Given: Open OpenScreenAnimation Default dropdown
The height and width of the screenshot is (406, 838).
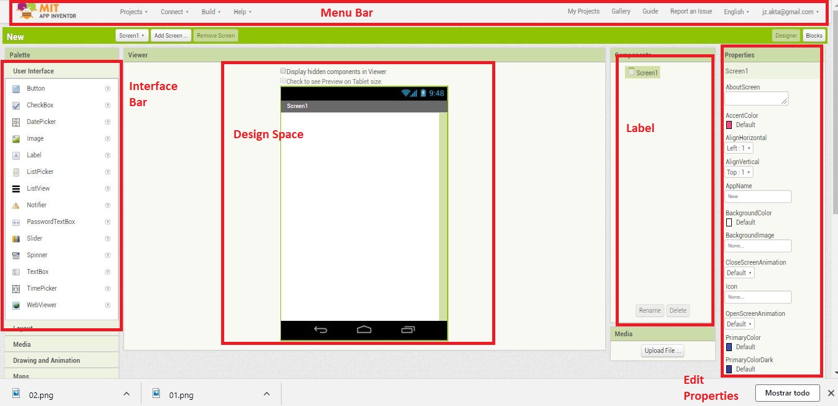Looking at the screenshot, I should (x=740, y=324).
